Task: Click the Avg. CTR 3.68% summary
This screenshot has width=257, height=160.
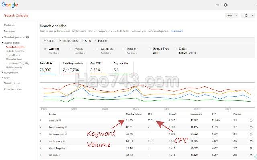Action: pos(98,68)
